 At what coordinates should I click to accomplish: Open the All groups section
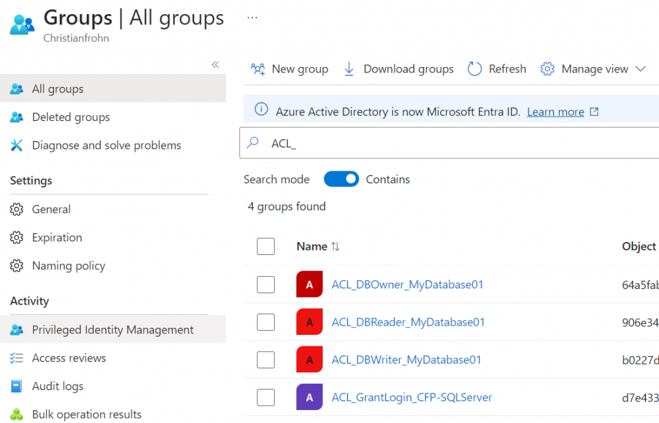click(x=58, y=88)
